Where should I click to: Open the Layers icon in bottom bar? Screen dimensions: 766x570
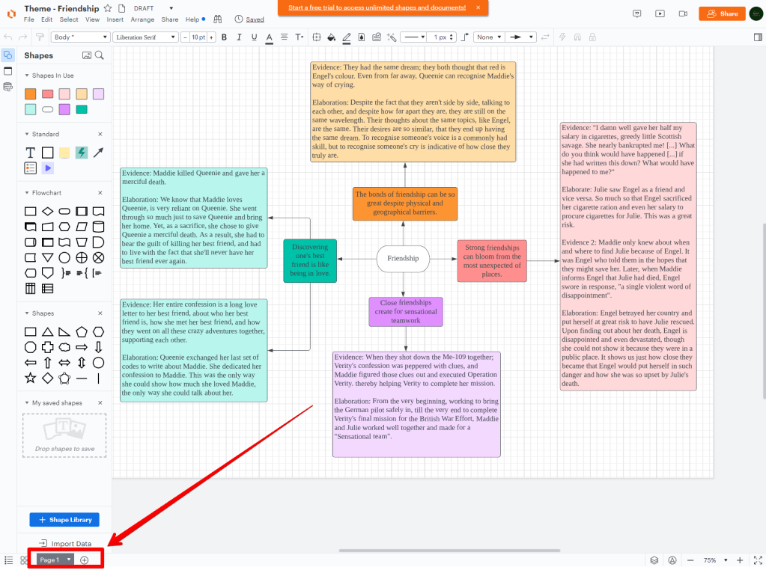click(654, 560)
